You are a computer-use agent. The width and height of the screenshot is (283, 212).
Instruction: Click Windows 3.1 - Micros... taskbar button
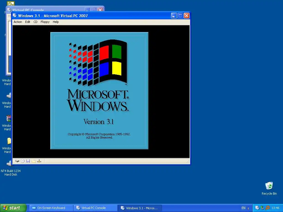pyautogui.click(x=140, y=208)
